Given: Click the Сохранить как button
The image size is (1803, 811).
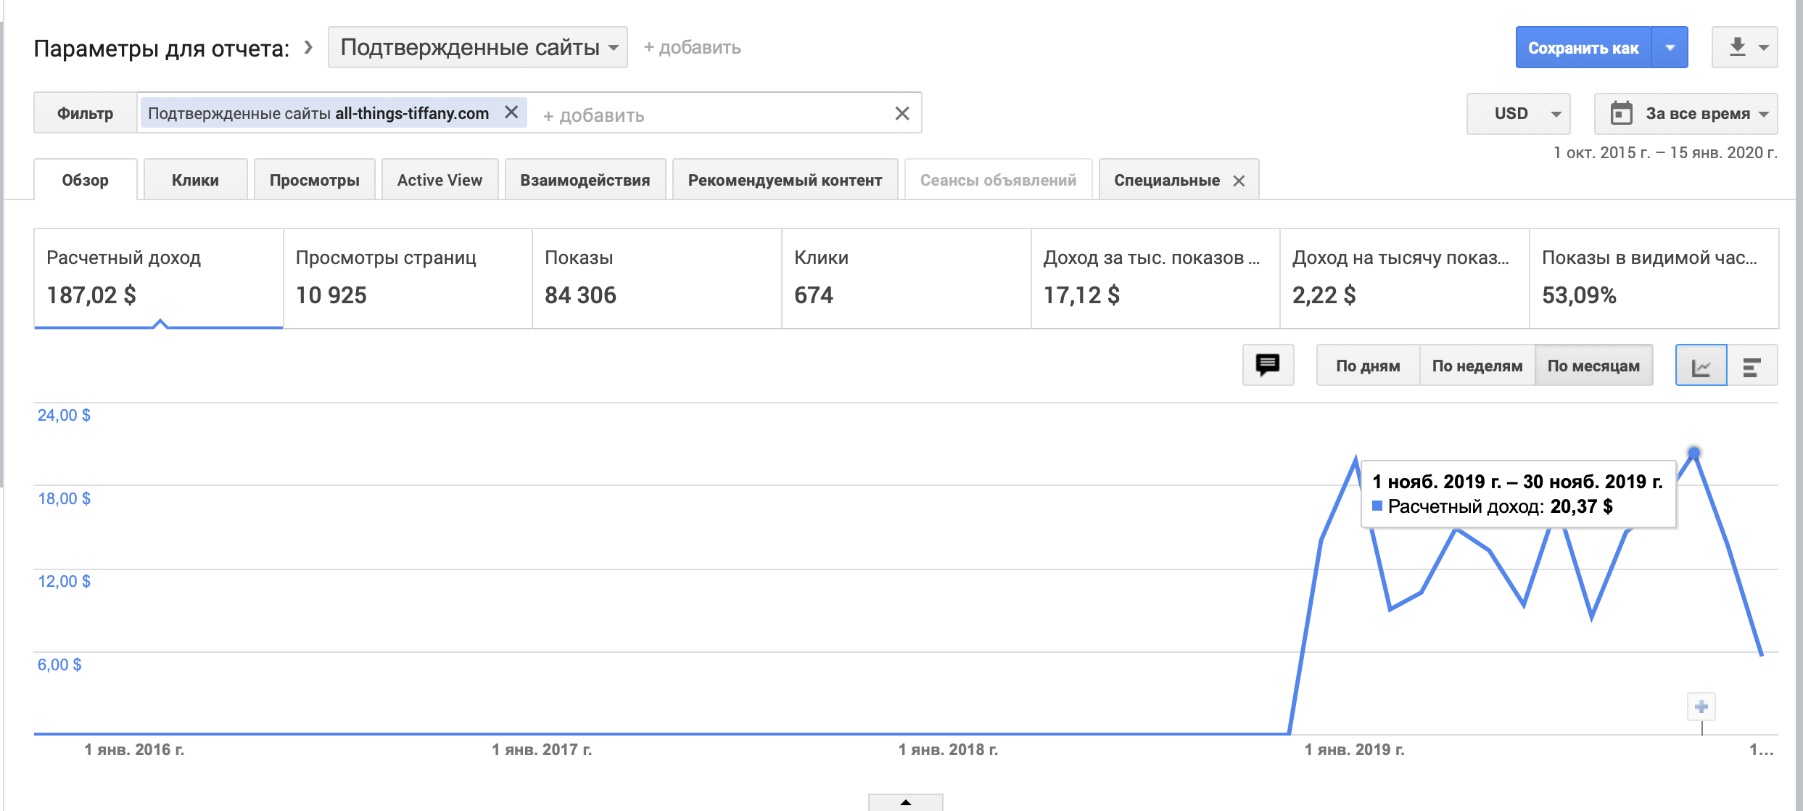Looking at the screenshot, I should coord(1583,48).
